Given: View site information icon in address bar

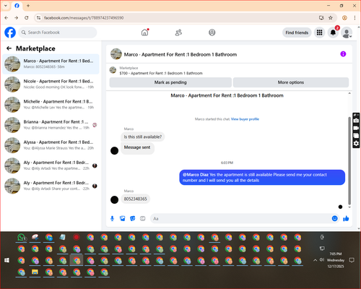Looking at the screenshot, I should click(38, 17).
